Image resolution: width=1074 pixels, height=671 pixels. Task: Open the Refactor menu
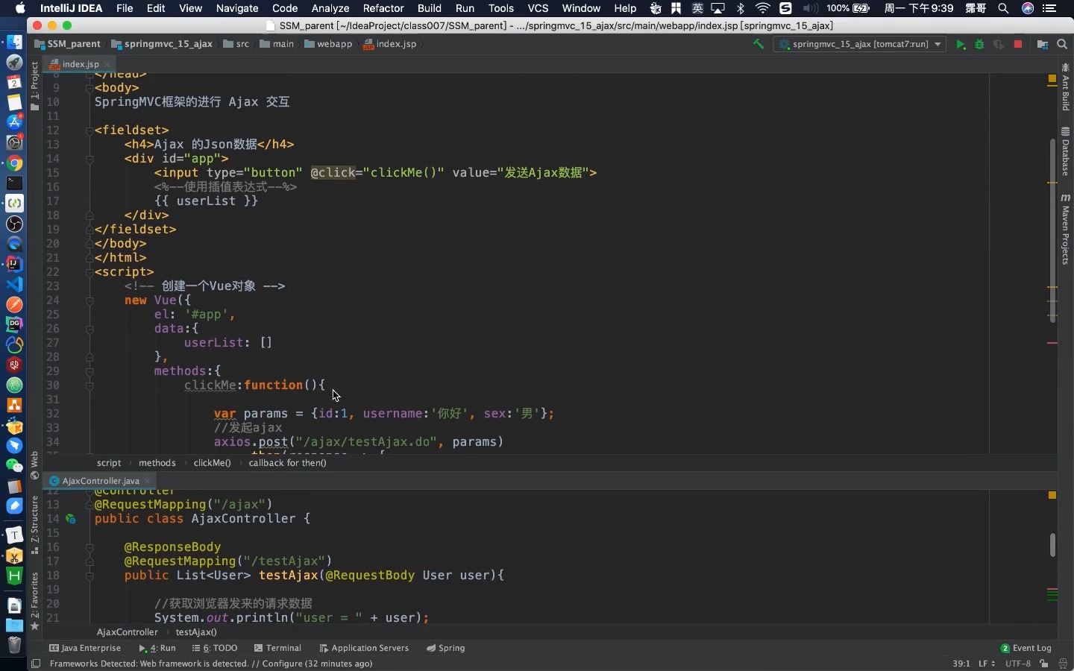(x=383, y=8)
